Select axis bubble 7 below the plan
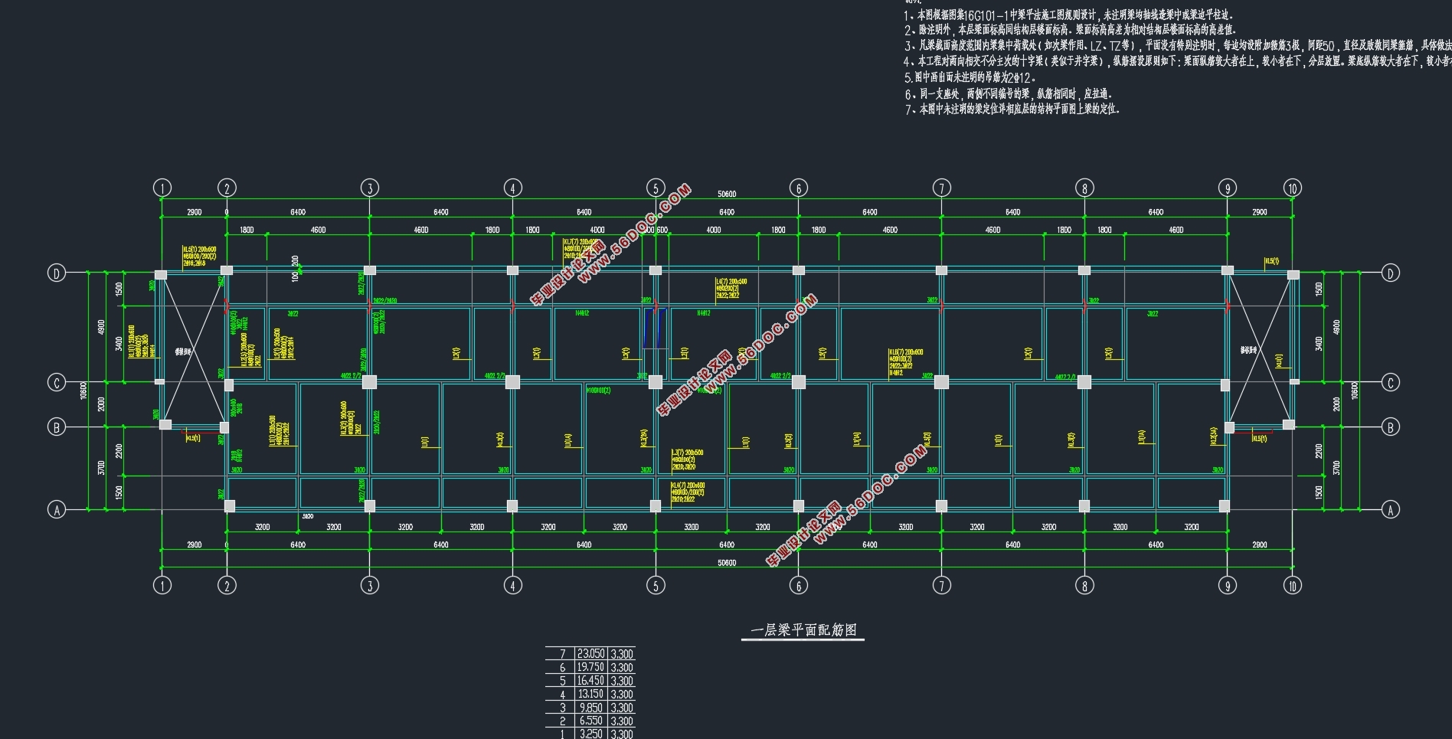Image resolution: width=1452 pixels, height=739 pixels. pos(941,585)
